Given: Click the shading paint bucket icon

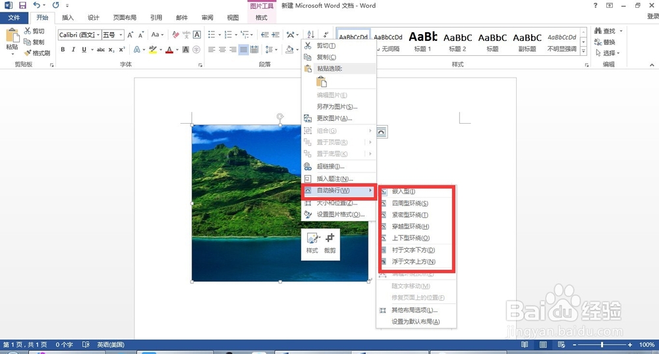Looking at the screenshot, I should coord(289,49).
